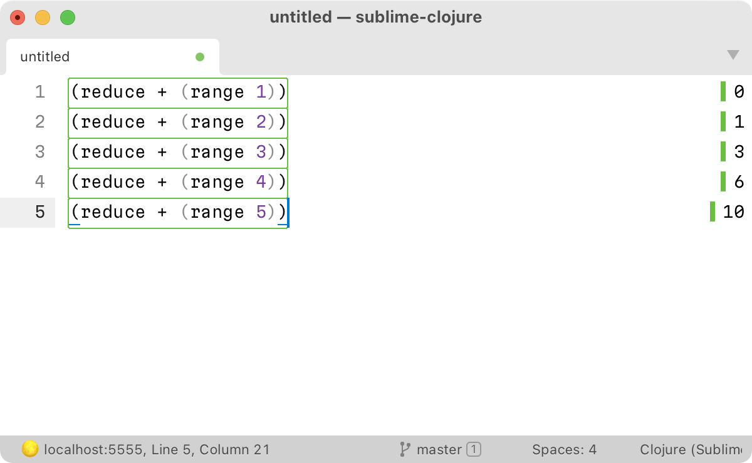752x463 pixels.
Task: Click the reduce word on line 4
Action: (x=113, y=182)
